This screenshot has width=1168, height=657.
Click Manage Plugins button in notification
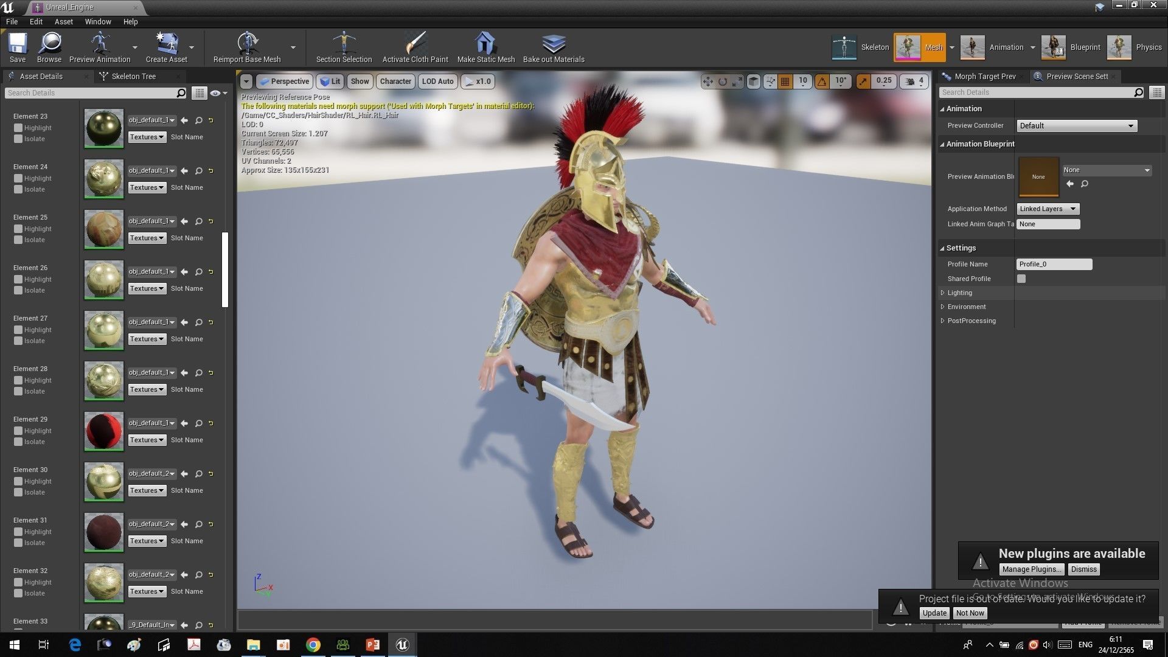click(1032, 569)
